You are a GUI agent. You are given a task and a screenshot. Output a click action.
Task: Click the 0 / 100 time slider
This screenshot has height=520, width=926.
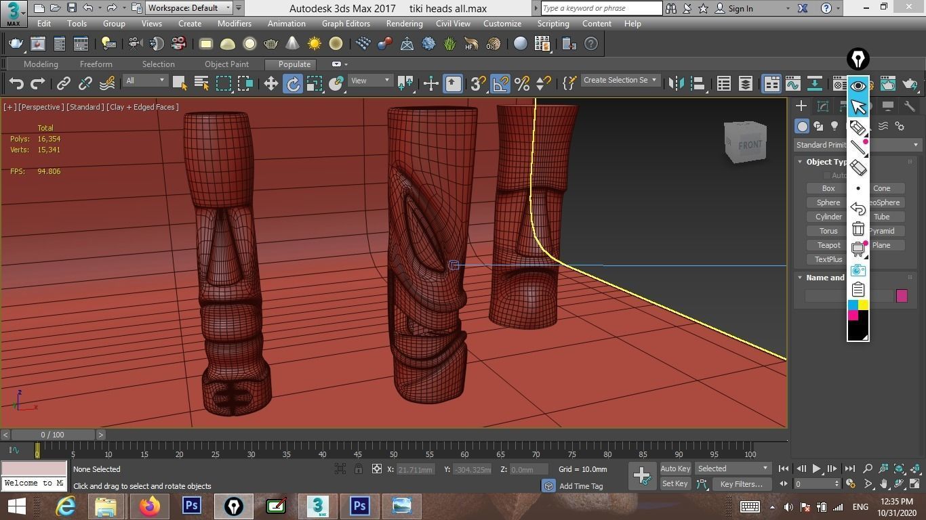point(52,435)
